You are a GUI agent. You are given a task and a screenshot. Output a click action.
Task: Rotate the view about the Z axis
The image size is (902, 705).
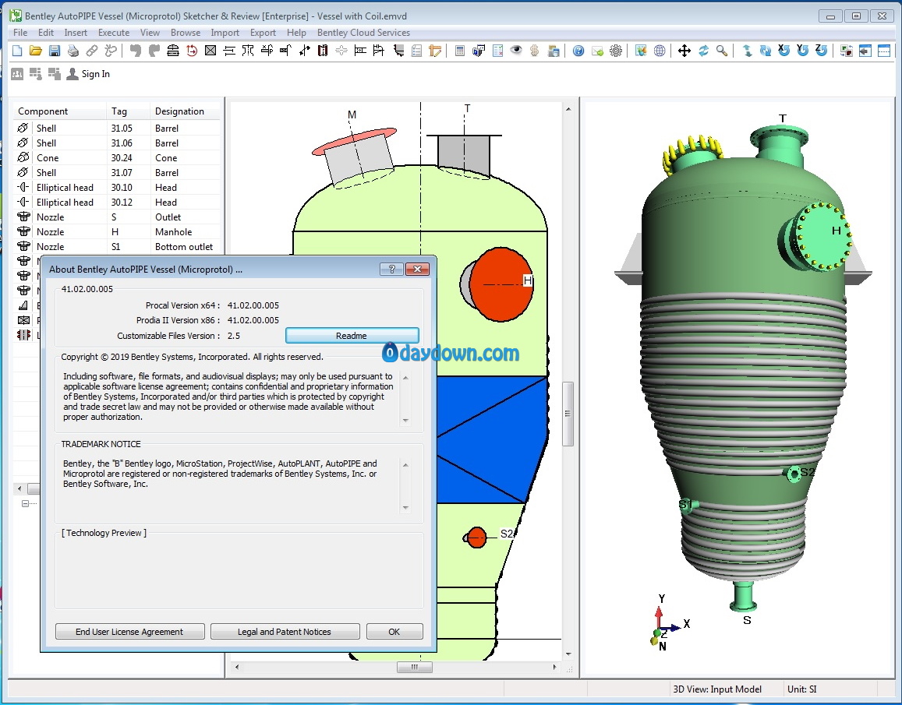pos(822,51)
